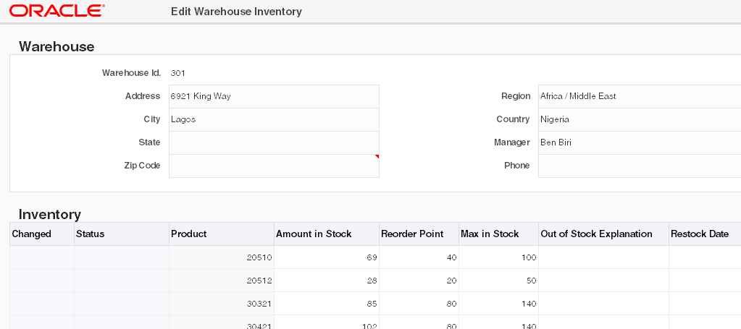This screenshot has height=329, width=741.
Task: Click the Reorder Point column header
Action: [419, 234]
